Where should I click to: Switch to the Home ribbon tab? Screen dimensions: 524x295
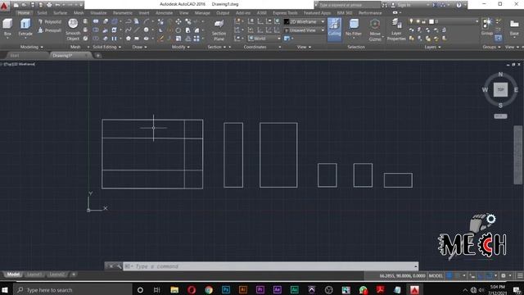coord(24,13)
